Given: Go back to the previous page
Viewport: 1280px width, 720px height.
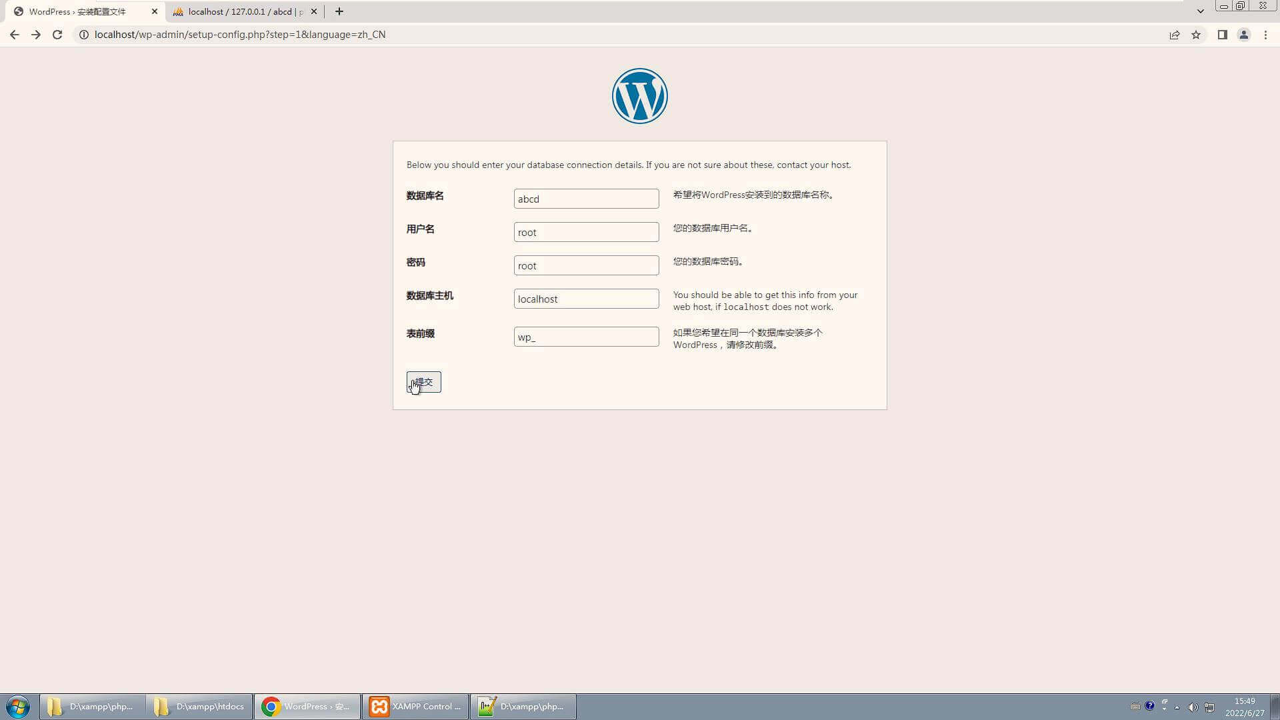Looking at the screenshot, I should click(14, 35).
